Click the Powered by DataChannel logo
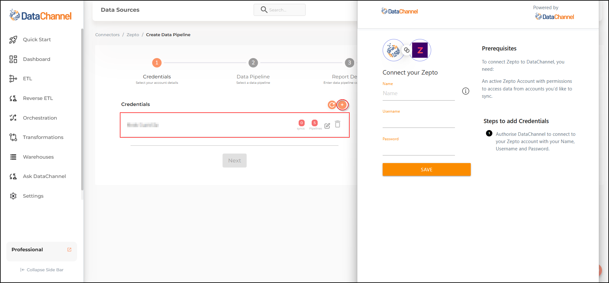This screenshot has height=283, width=609. coord(554,17)
